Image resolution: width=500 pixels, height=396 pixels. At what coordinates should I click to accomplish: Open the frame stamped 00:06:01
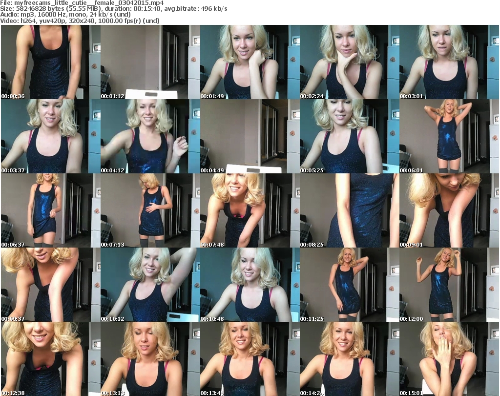449,136
